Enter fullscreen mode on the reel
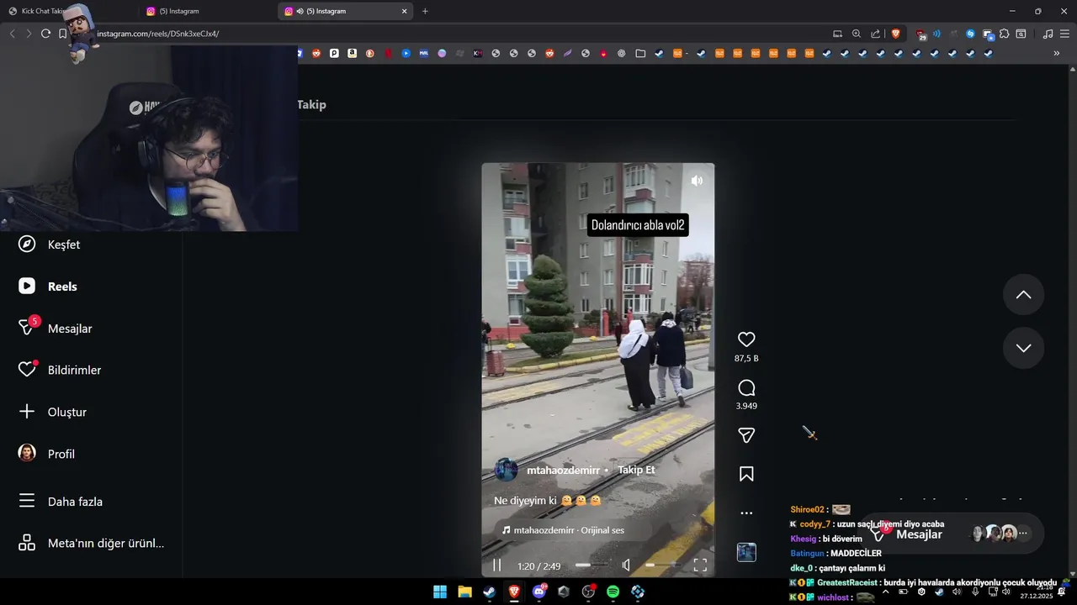Image resolution: width=1077 pixels, height=605 pixels. point(700,566)
